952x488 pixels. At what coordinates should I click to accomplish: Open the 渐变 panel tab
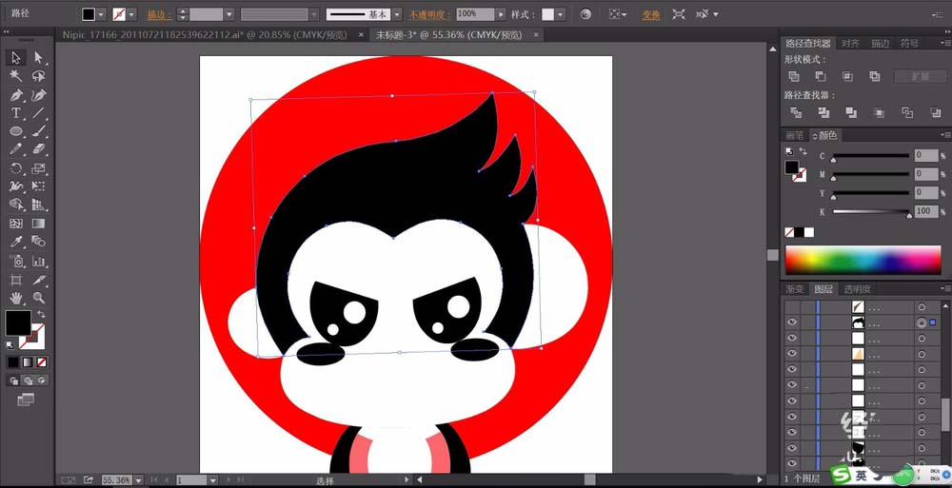[795, 289]
